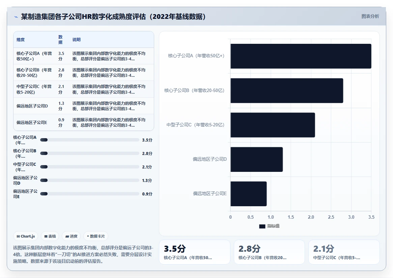Click y-axis label 偏远地区子公司E
Image resolution: width=393 pixels, height=278 pixels.
coord(210,193)
